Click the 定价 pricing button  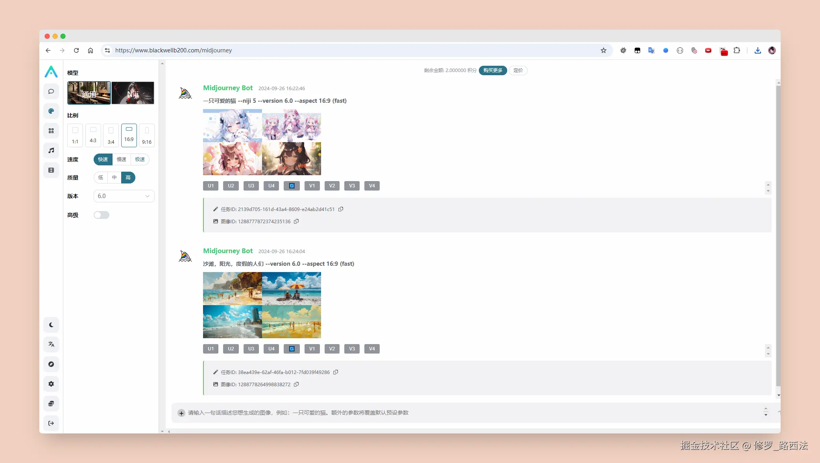518,70
